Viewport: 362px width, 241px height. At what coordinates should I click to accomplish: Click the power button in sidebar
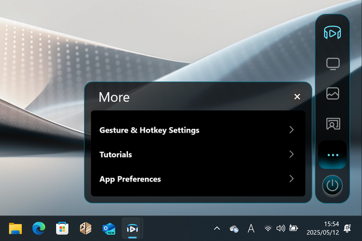tap(332, 185)
